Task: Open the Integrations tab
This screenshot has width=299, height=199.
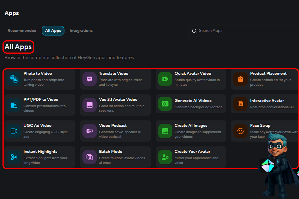Action: pos(81,31)
